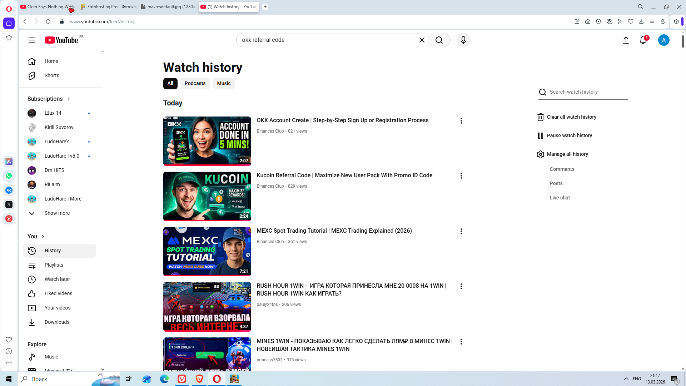The height and width of the screenshot is (386, 686).
Task: Click the upload video arrow icon
Action: tap(626, 40)
